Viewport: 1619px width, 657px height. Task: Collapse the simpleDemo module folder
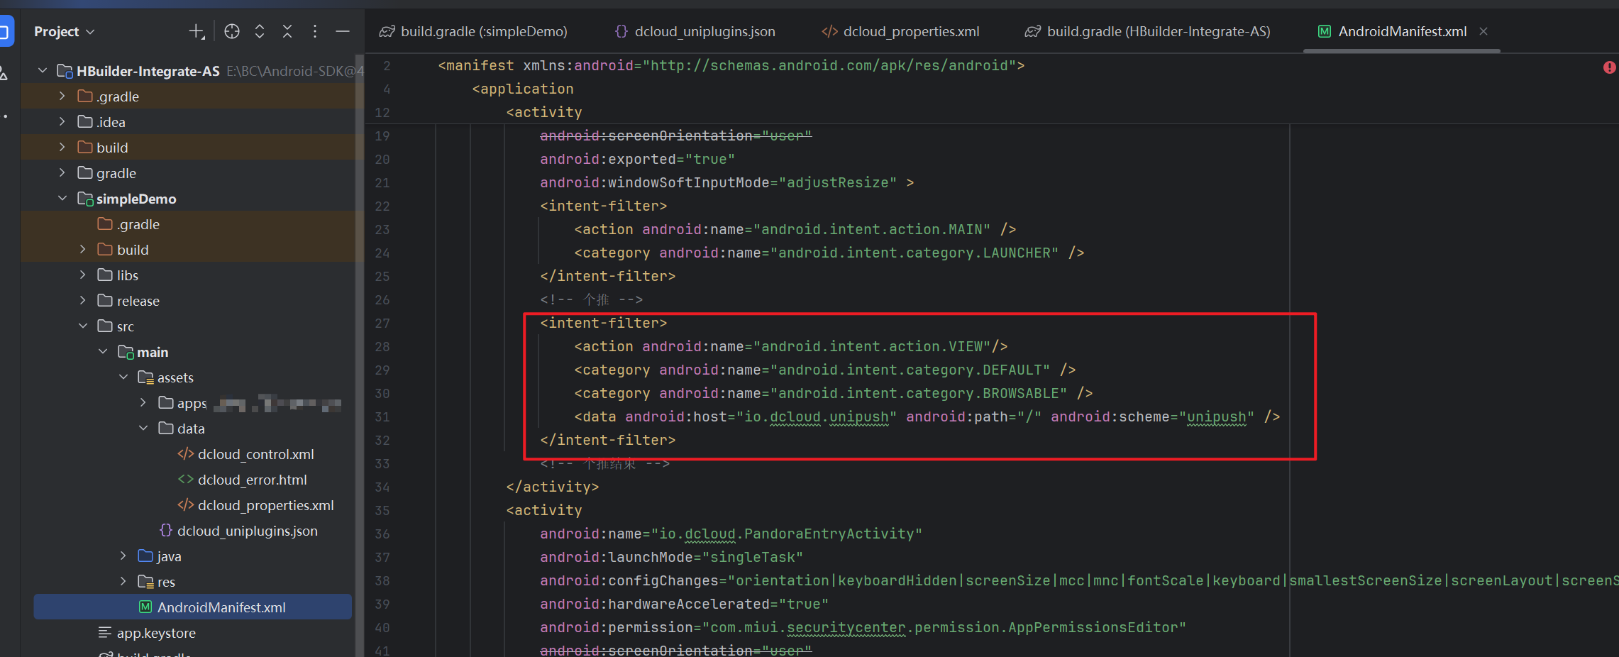tap(62, 199)
